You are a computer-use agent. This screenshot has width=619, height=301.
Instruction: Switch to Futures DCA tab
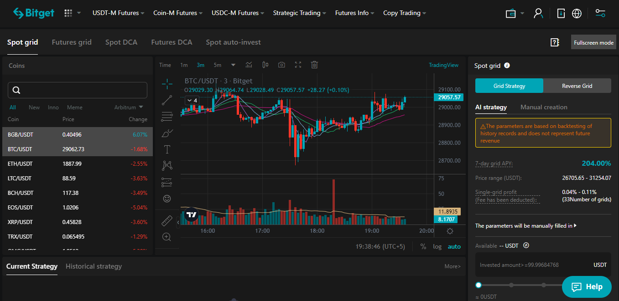pyautogui.click(x=172, y=42)
